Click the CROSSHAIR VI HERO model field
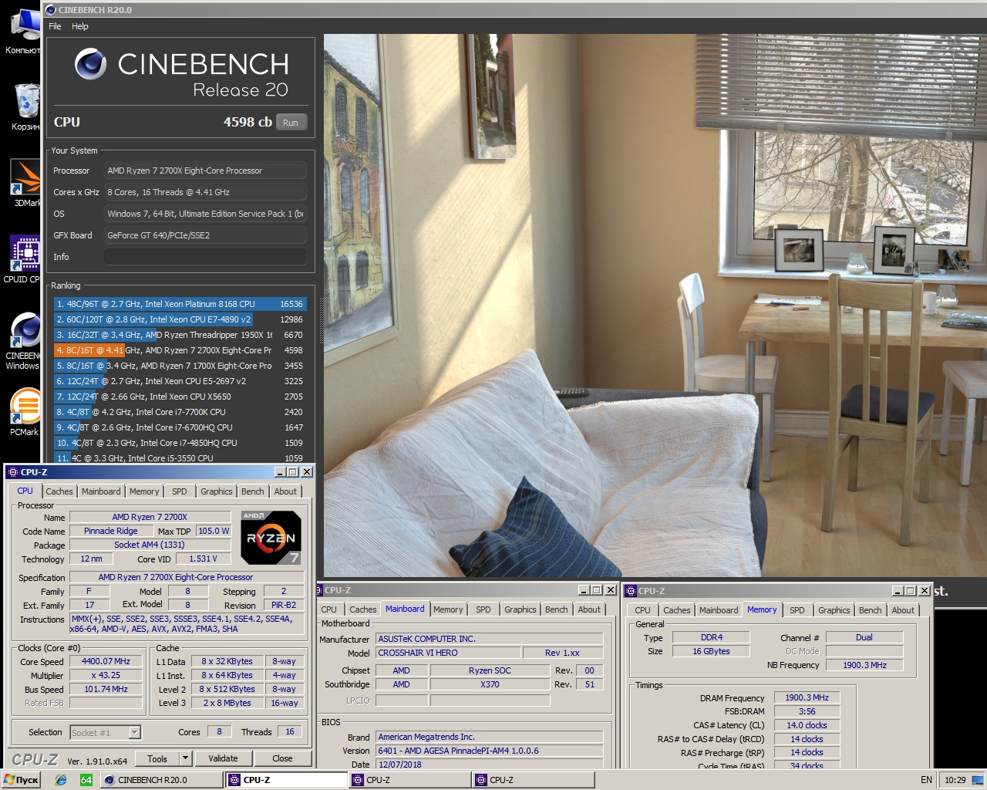Viewport: 987px width, 790px height. [x=447, y=653]
